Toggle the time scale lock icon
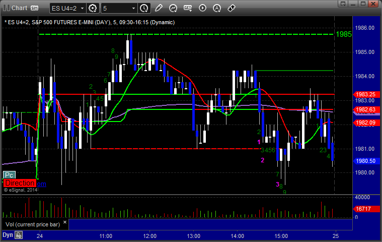The image size is (382, 242). coord(19,235)
